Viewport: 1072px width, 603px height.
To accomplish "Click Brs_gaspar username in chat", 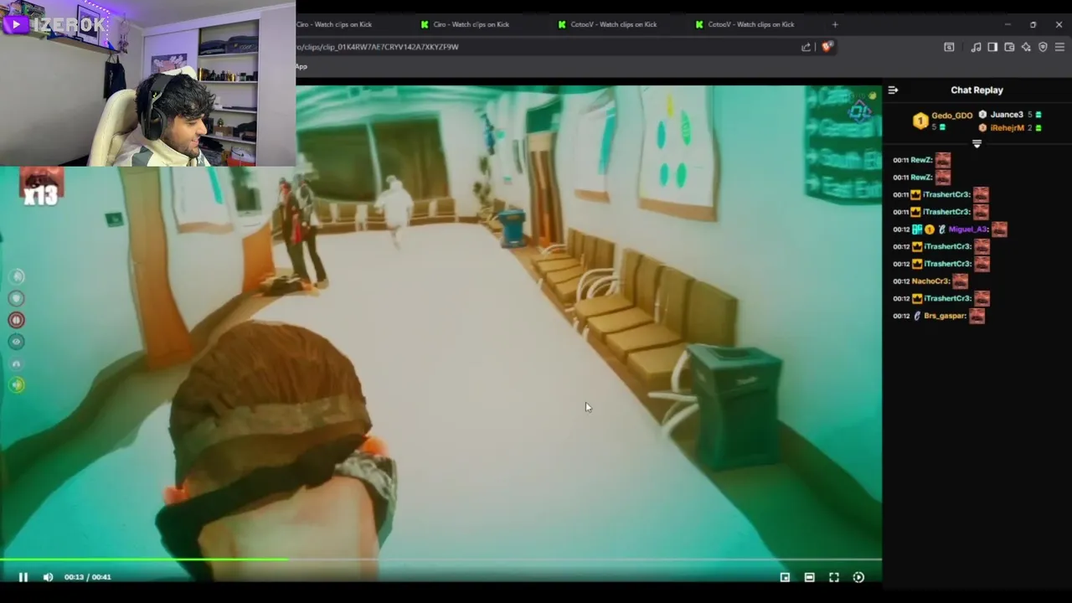I will coord(945,316).
